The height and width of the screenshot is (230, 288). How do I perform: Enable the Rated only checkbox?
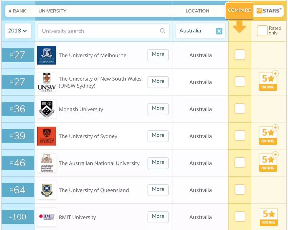[x=262, y=31]
